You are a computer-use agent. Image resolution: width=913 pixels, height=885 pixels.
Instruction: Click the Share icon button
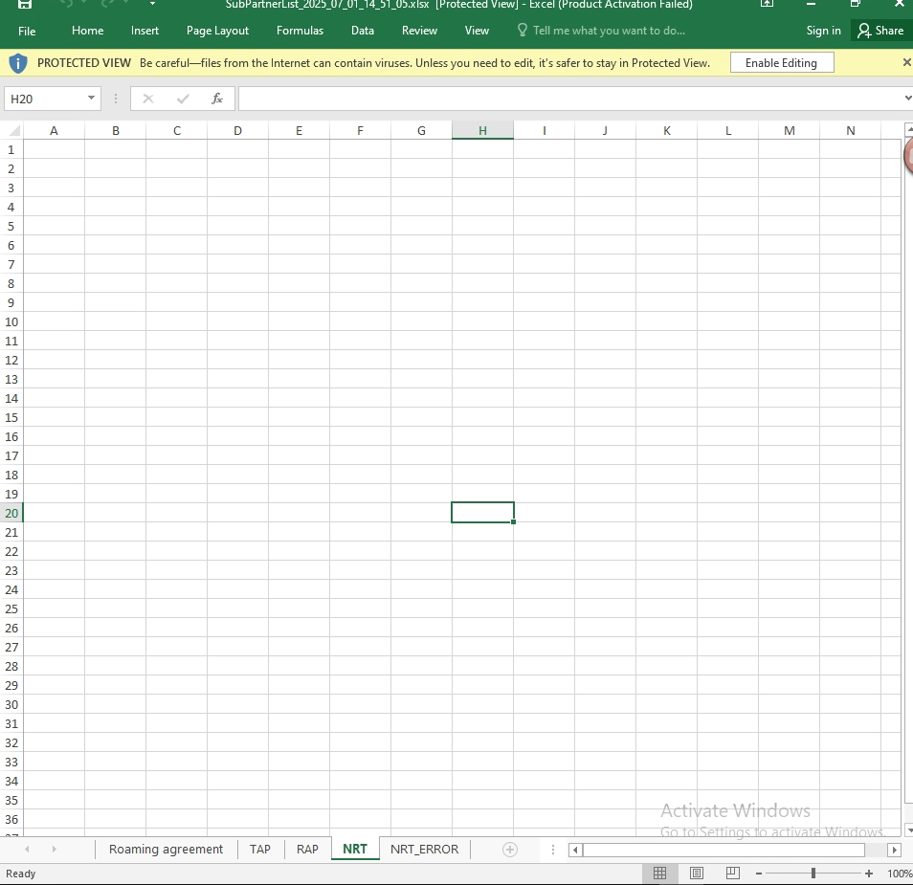(880, 31)
